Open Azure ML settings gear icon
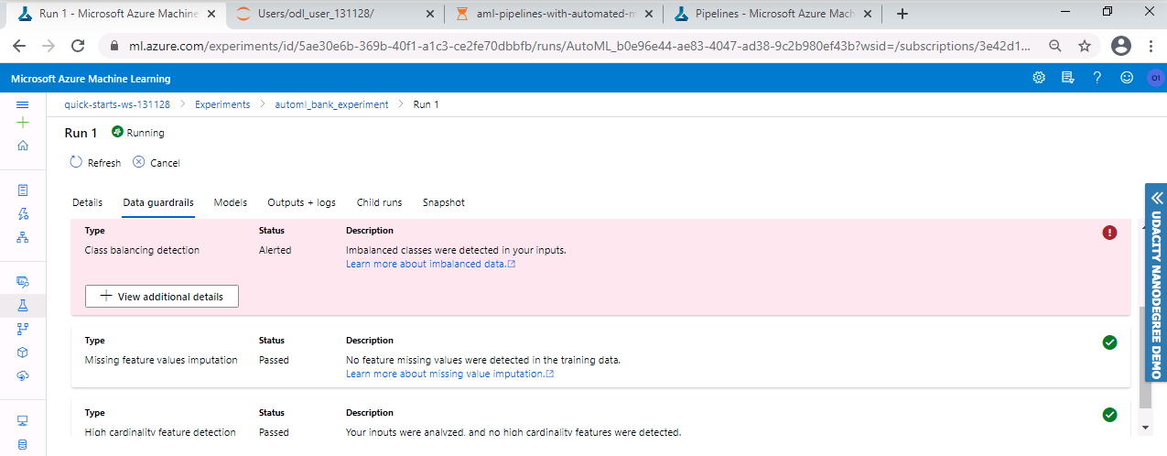The image size is (1167, 456). point(1039,78)
